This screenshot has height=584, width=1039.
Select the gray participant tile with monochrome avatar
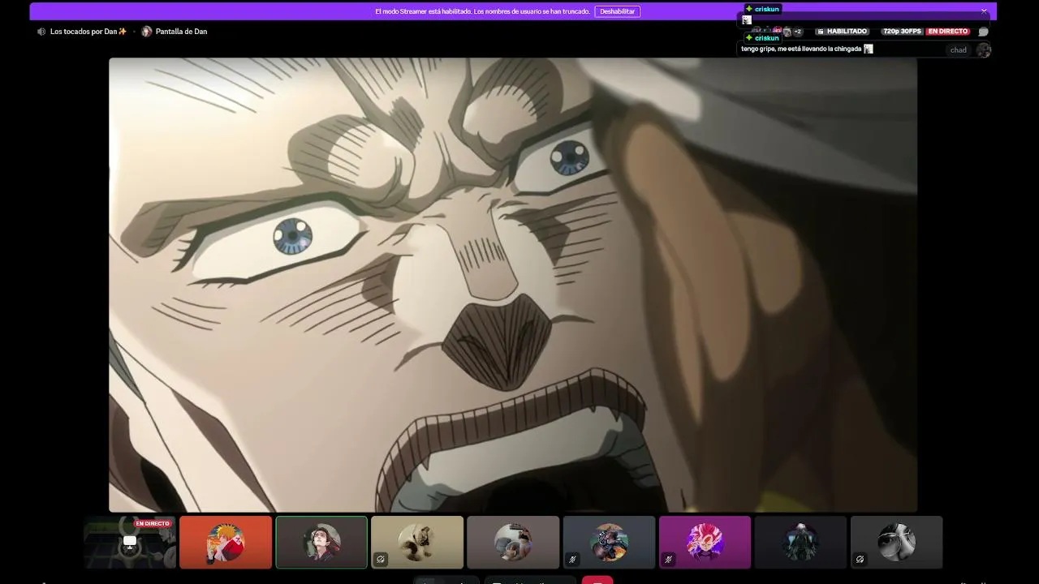[x=896, y=542]
